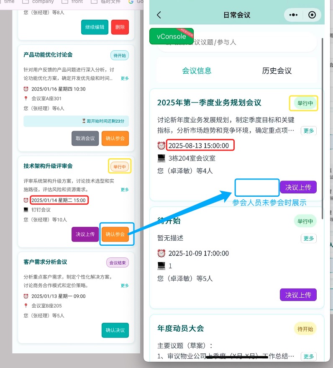The height and width of the screenshot is (368, 333).
Task: Click clock icon beside 2025/01/16 星期四 10:30
Action: pyautogui.click(x=26, y=89)
